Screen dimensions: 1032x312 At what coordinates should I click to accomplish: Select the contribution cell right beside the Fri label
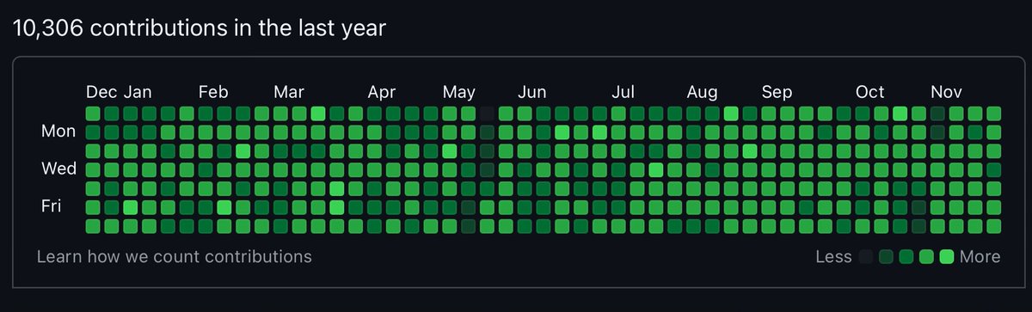pos(93,207)
